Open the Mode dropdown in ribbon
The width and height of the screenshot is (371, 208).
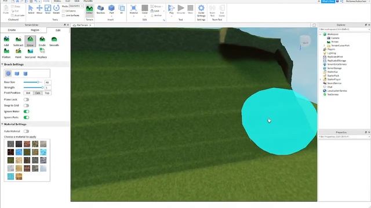(76, 6)
